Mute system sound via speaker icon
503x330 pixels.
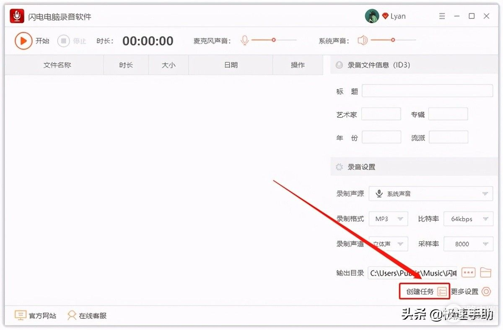point(363,40)
